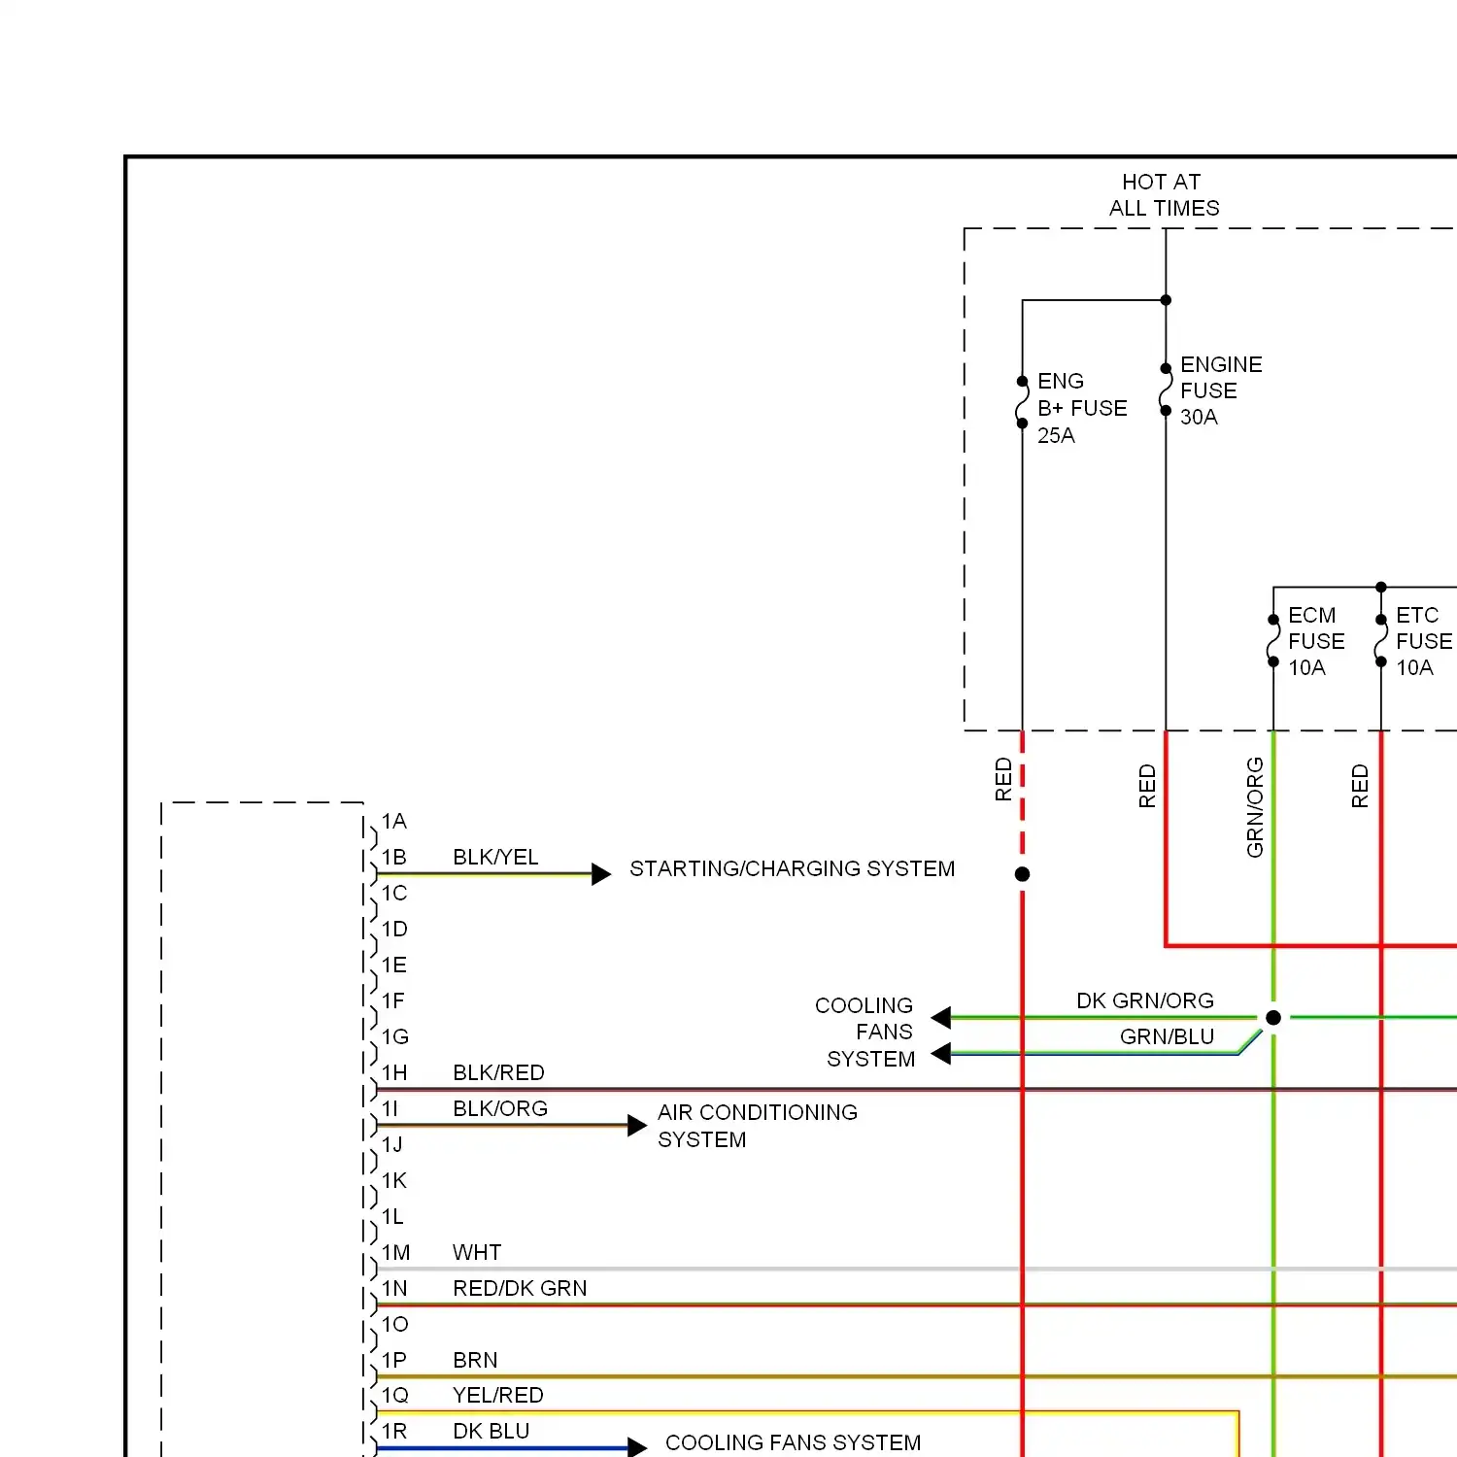The width and height of the screenshot is (1457, 1457).
Task: Select connector pin 1G
Action: coord(395,1037)
